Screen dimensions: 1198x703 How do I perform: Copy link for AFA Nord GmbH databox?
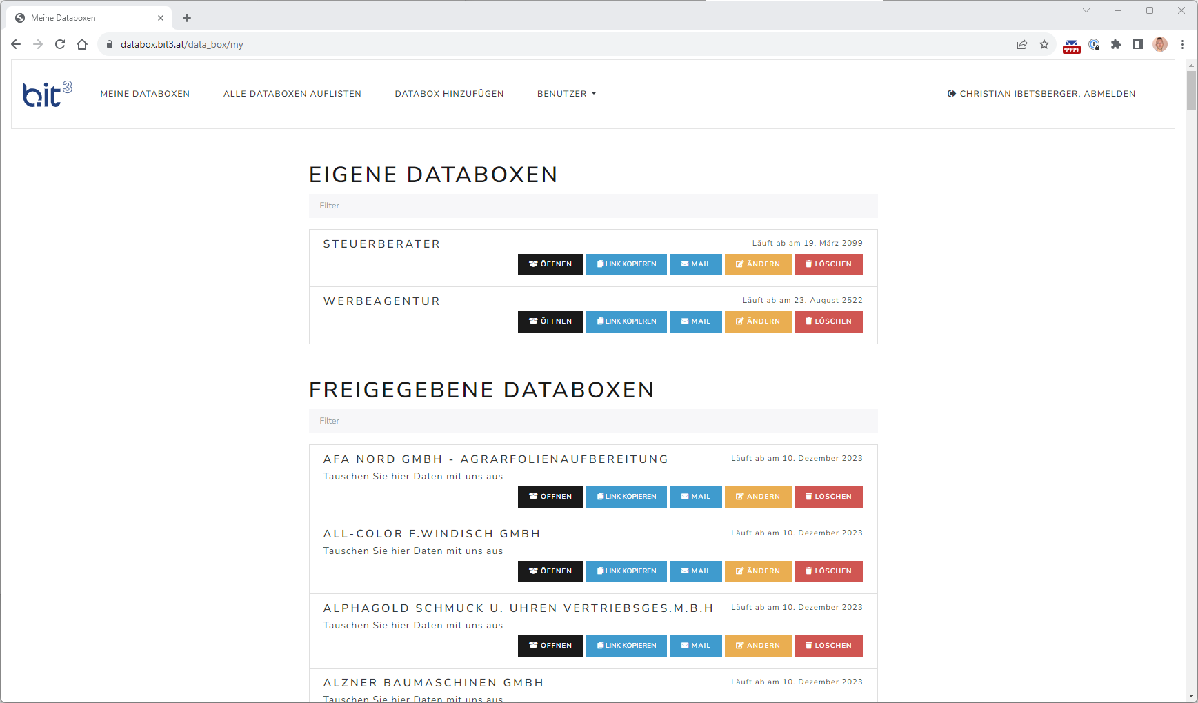click(626, 497)
